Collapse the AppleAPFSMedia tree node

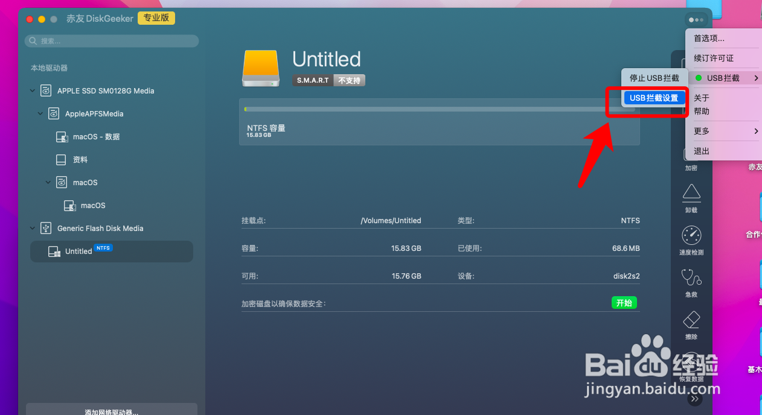(x=40, y=114)
